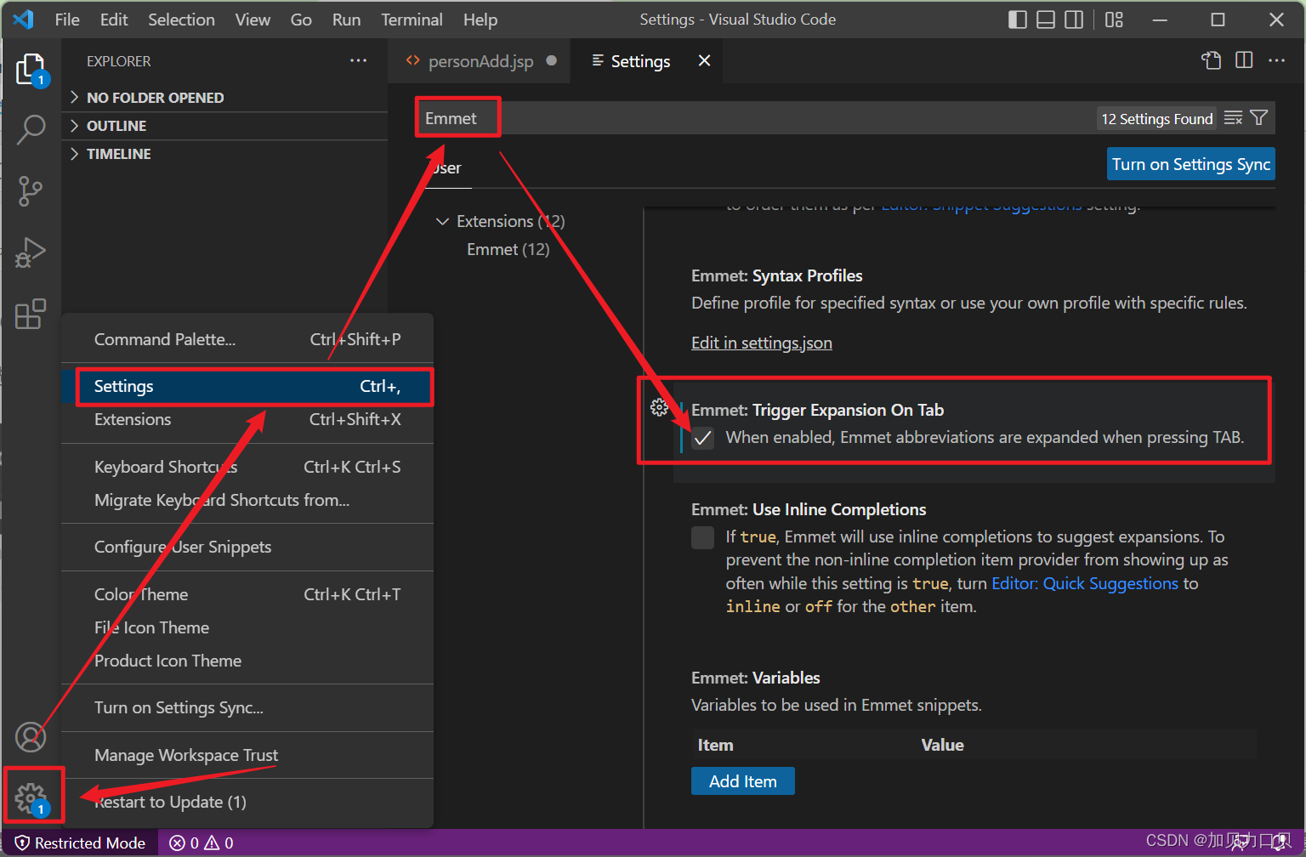This screenshot has height=857, width=1306.
Task: Open the View menu
Action: [x=253, y=20]
